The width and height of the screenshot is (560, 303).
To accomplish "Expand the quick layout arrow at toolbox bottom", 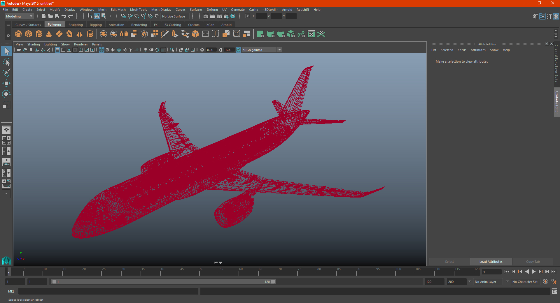I will point(6,194).
